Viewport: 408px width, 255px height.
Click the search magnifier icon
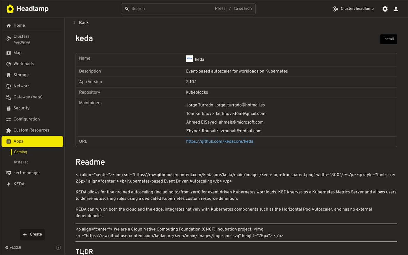click(127, 9)
